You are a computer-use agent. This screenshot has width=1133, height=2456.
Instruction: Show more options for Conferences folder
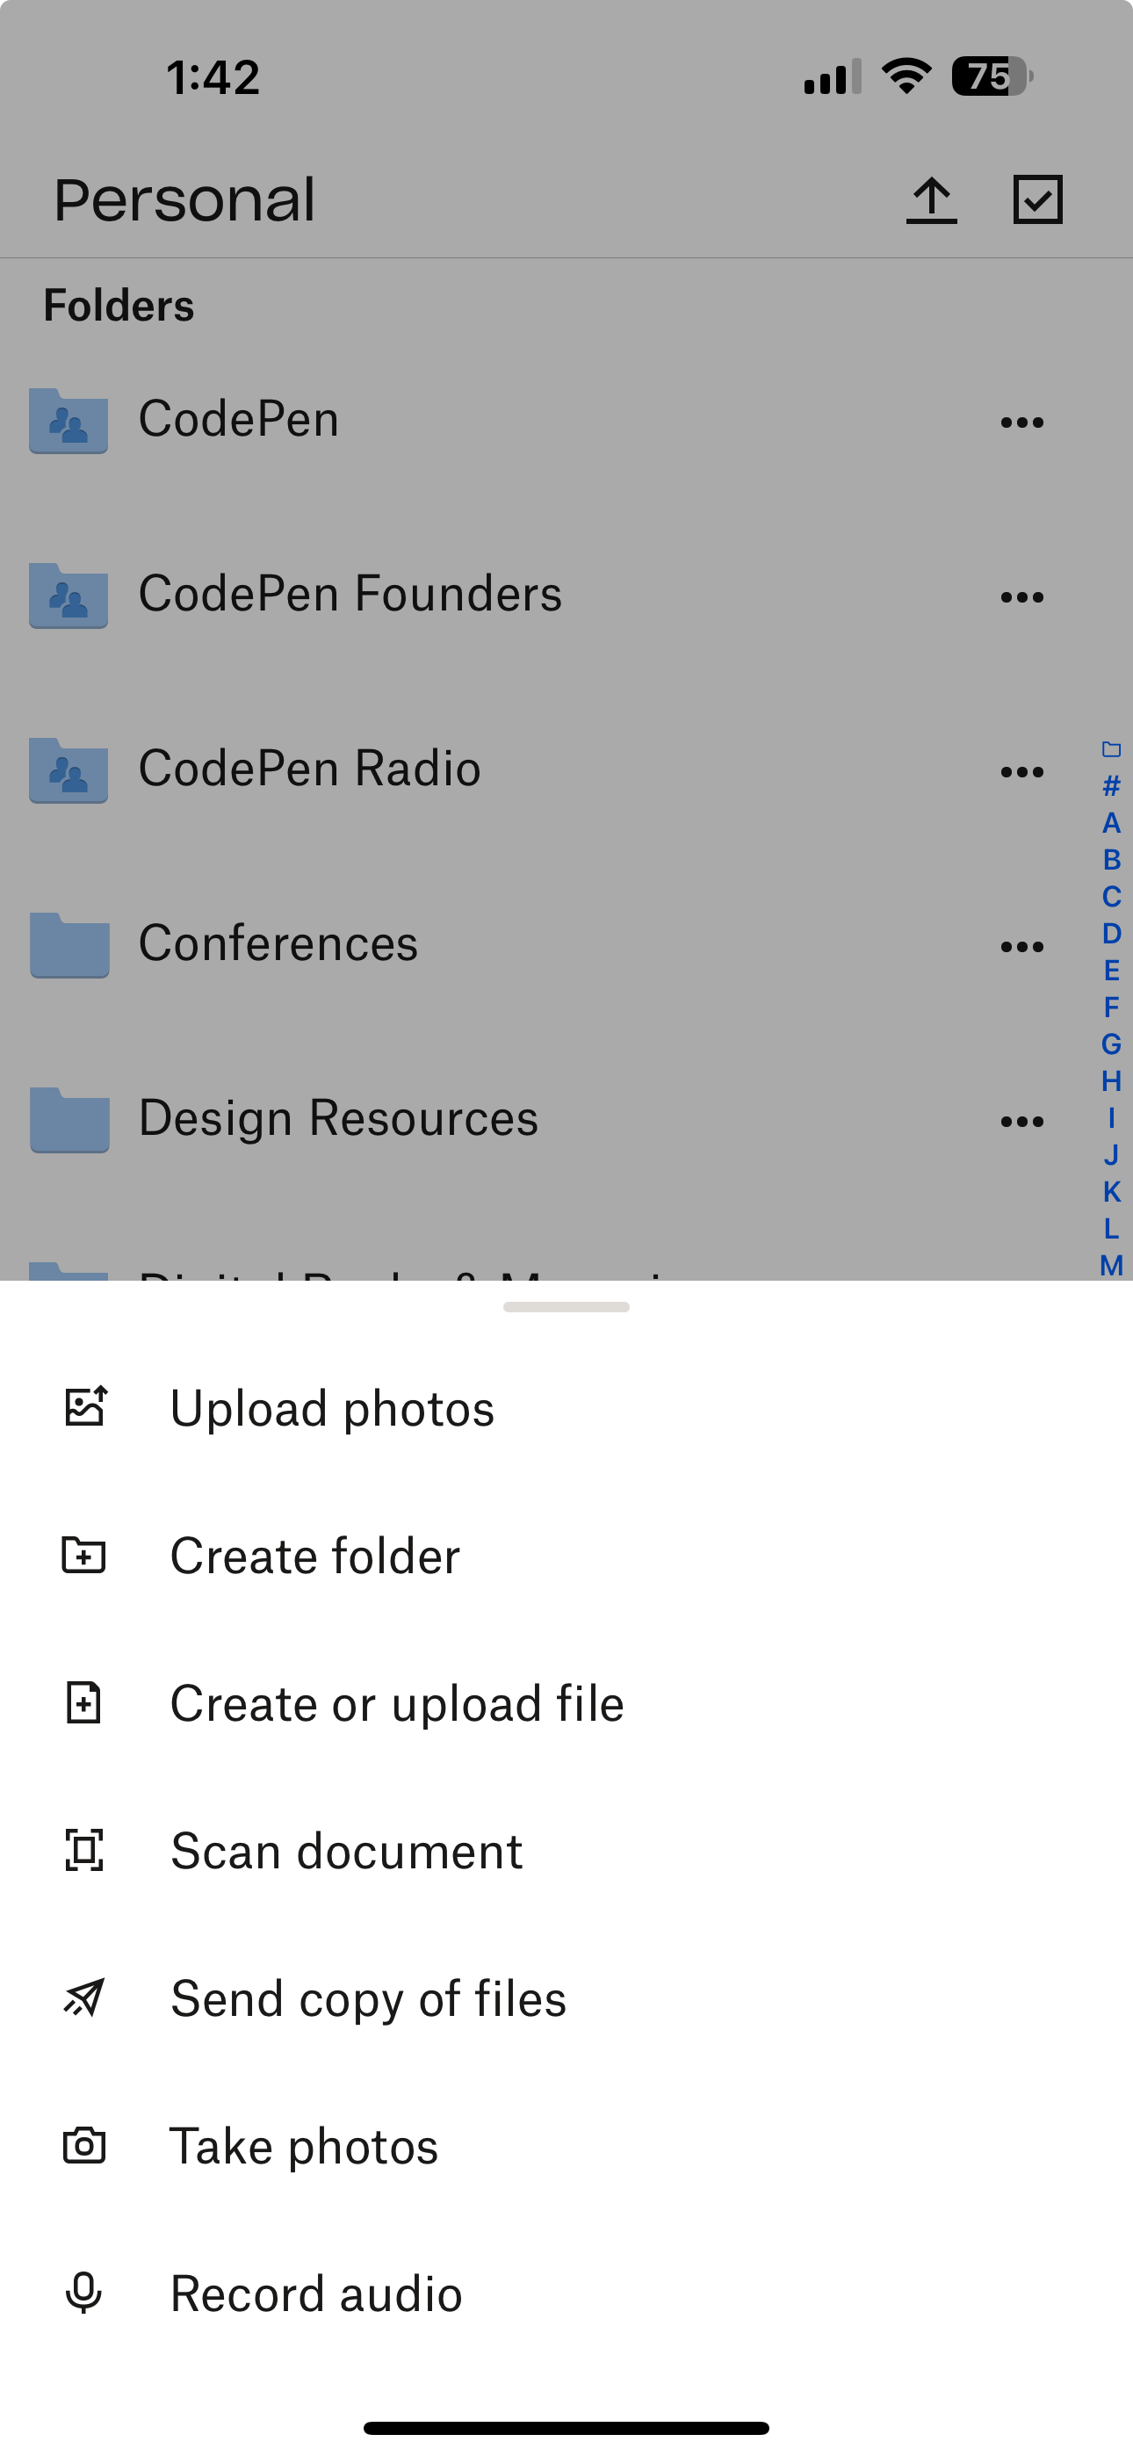(x=1021, y=947)
